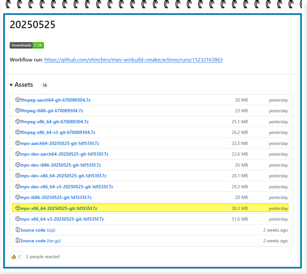Click package icon beside ffmpeg-x86_64-git asset
The width and height of the screenshot is (307, 274).
pos(18,122)
